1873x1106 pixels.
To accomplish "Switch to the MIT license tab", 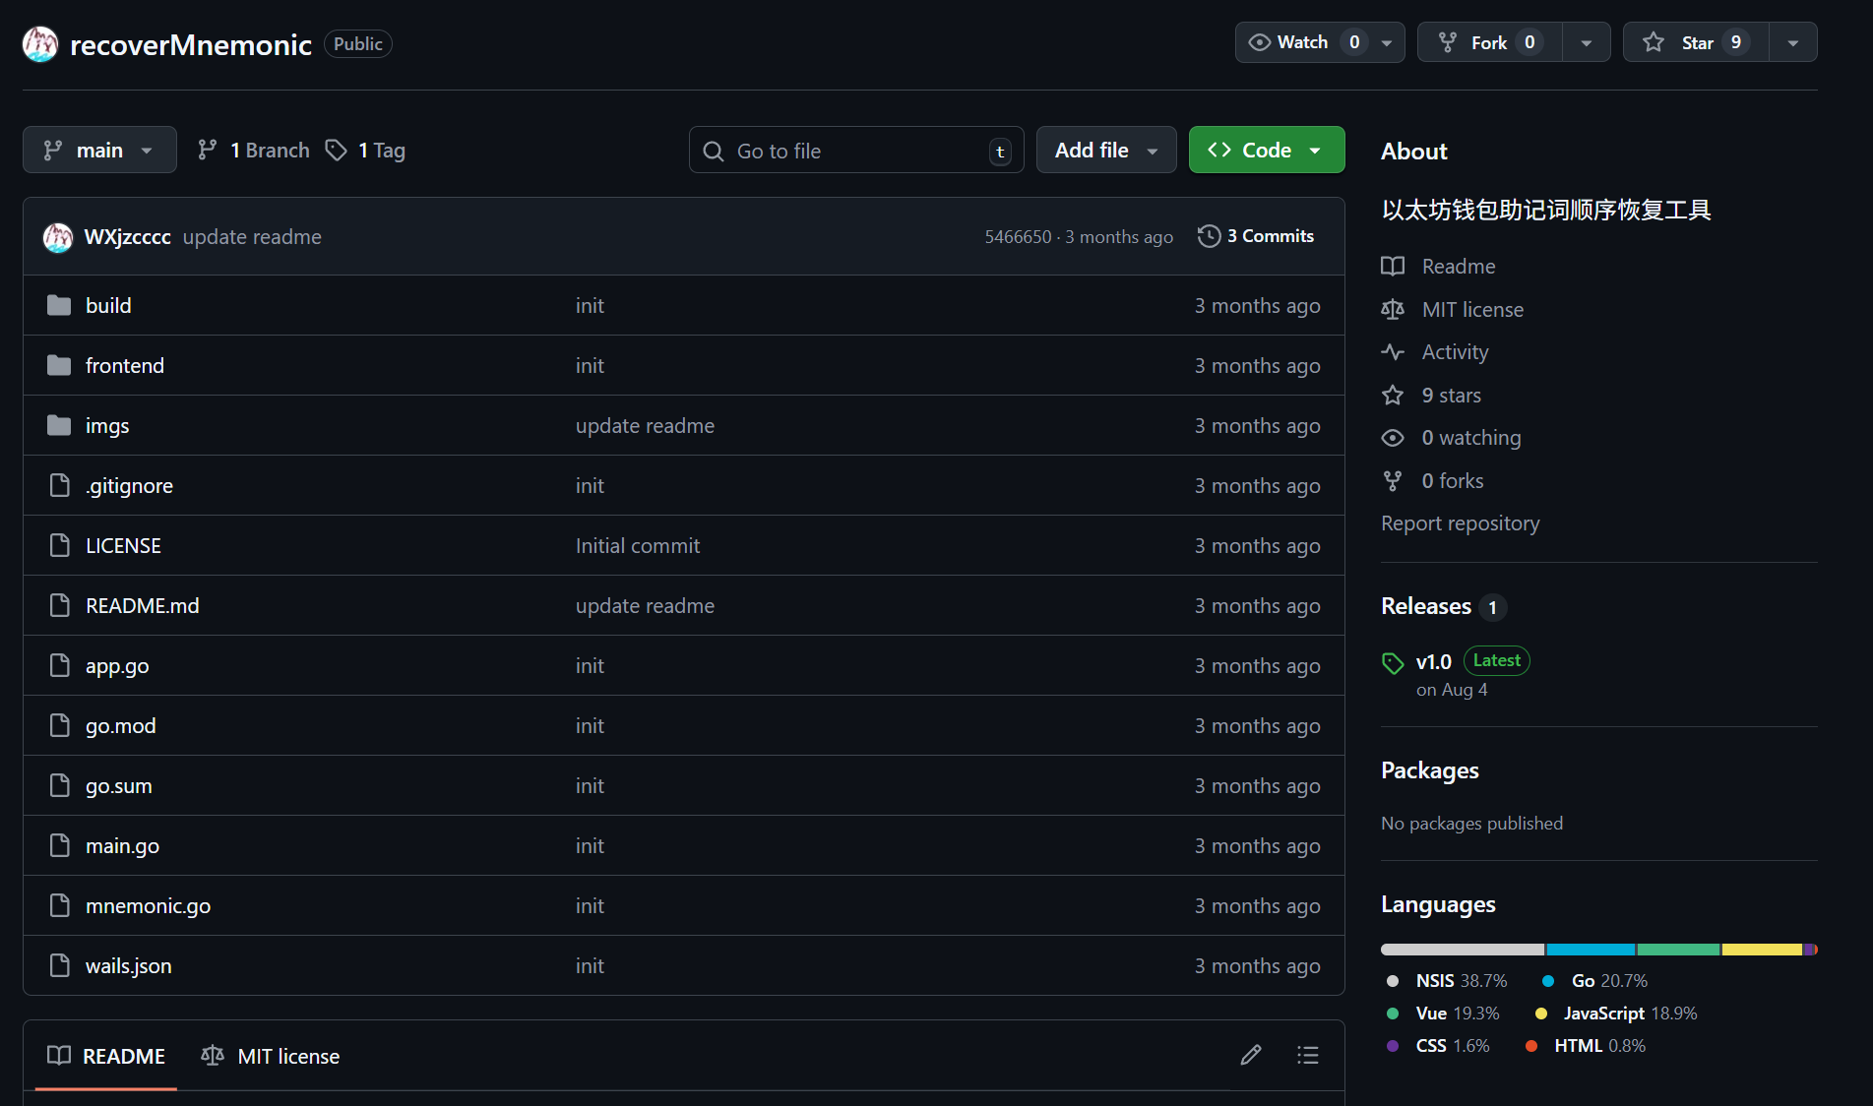I will pos(271,1056).
